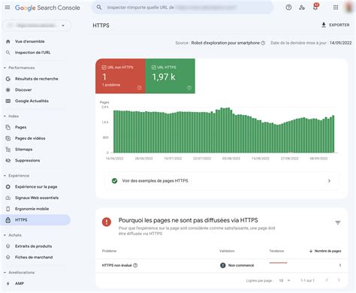
Task: Open Sitemaps in sidebar
Action: tap(23, 150)
